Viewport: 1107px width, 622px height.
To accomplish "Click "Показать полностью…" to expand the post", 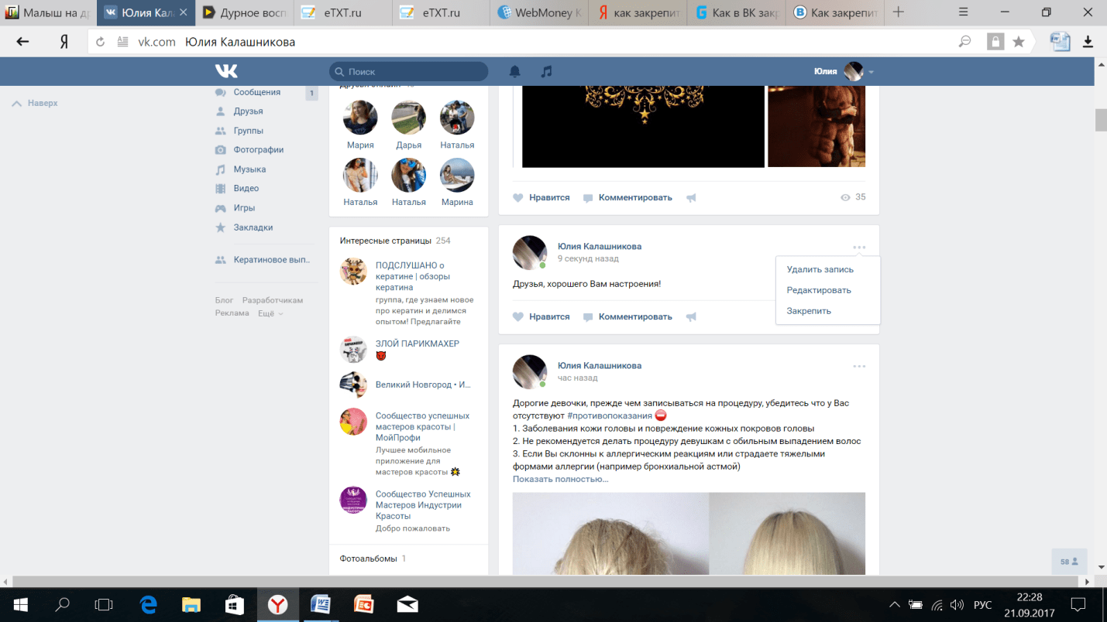I will click(561, 480).
